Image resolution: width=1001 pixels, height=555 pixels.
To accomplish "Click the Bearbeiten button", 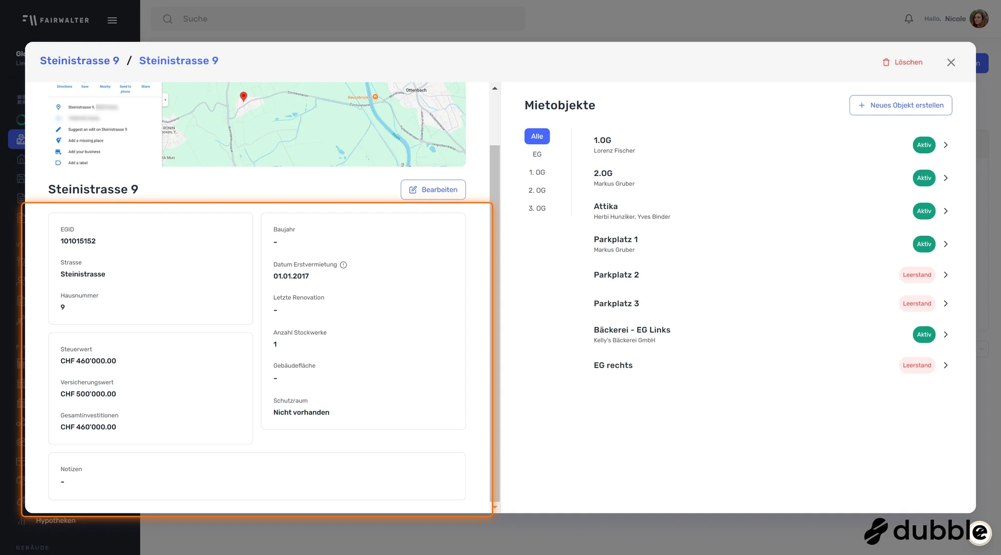I will [433, 190].
